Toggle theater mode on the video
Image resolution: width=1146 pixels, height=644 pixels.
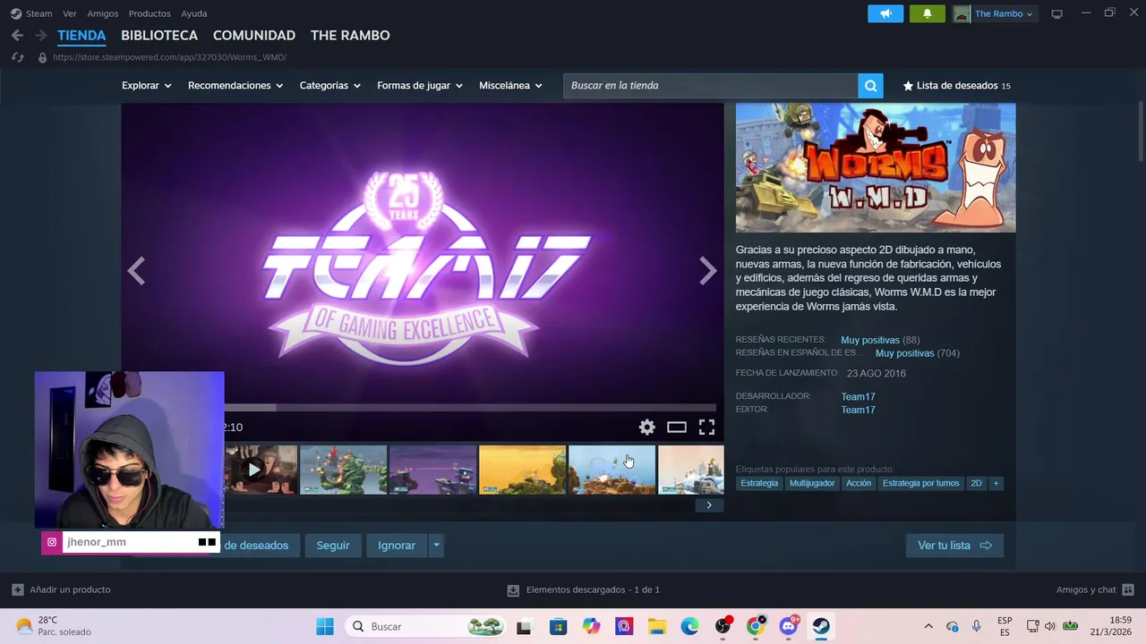(677, 428)
